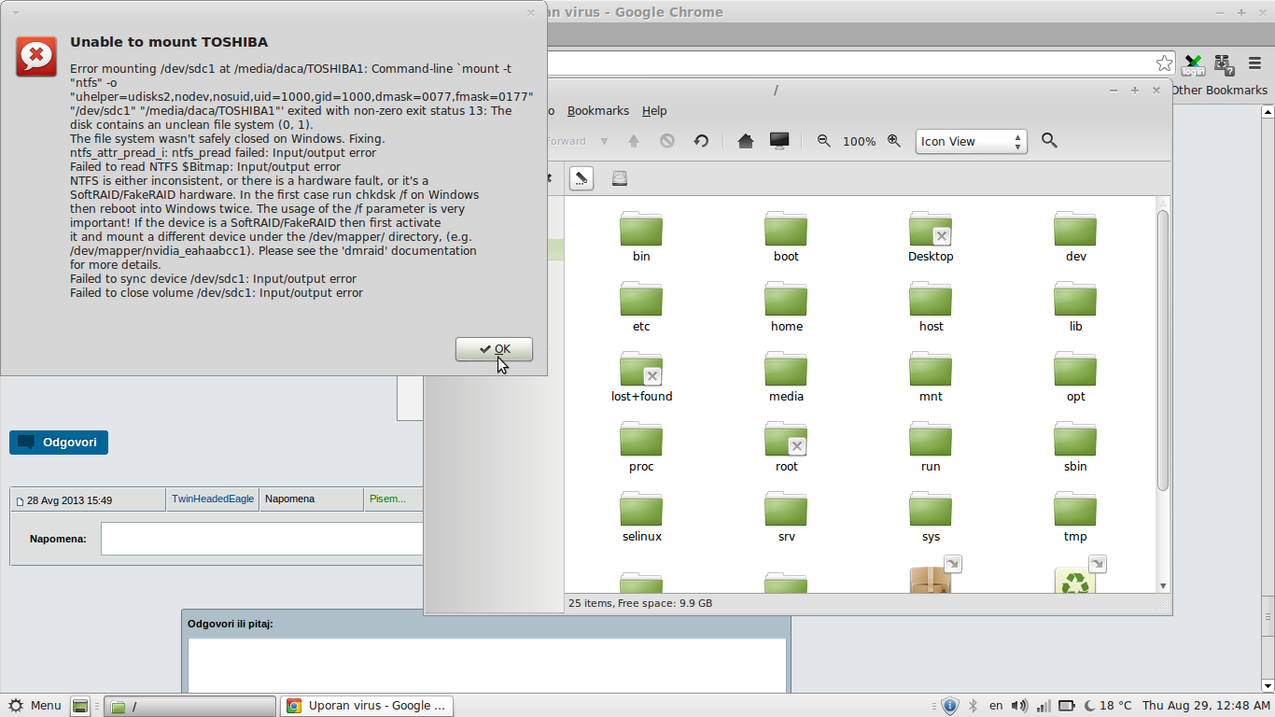This screenshot has height=717, width=1275.
Task: Select the srv folder
Action: coord(786,517)
